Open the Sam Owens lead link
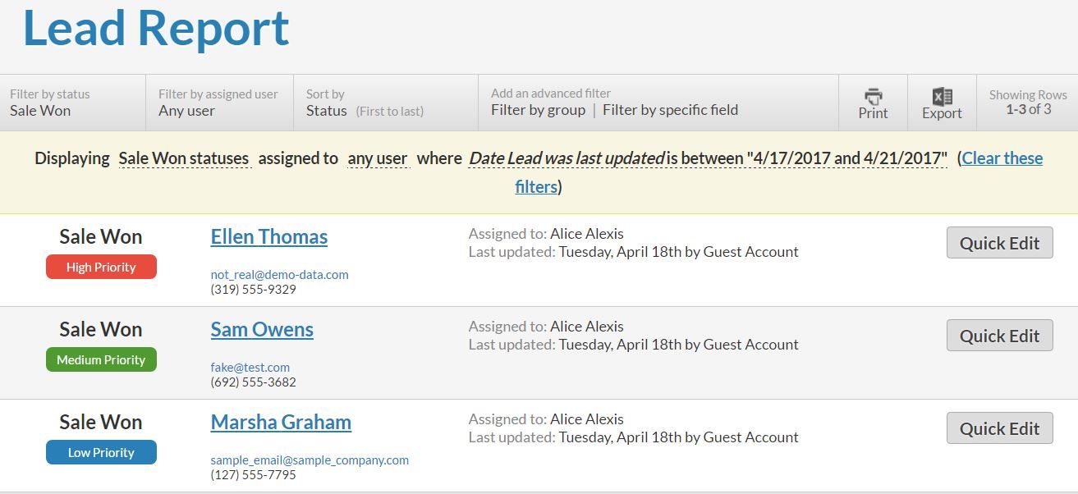The width and height of the screenshot is (1078, 494). pyautogui.click(x=262, y=329)
